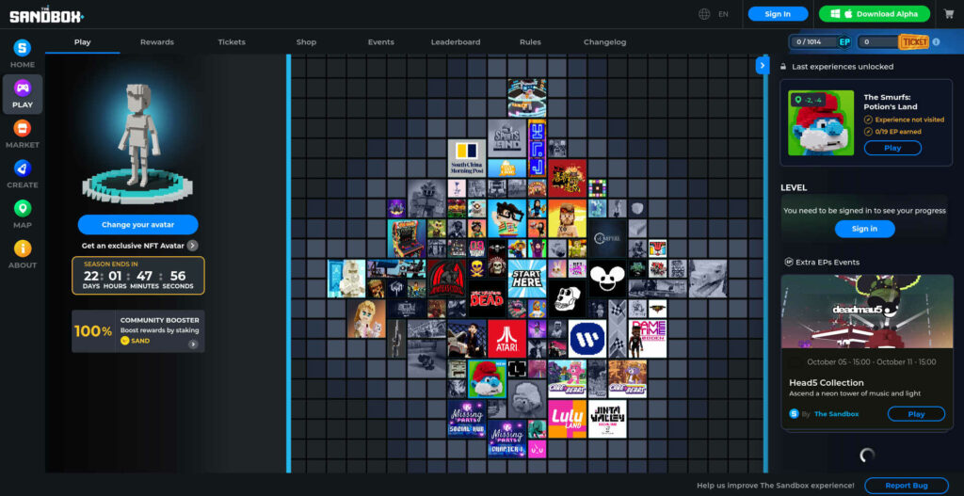Open The Sandbox creator link

click(836, 413)
